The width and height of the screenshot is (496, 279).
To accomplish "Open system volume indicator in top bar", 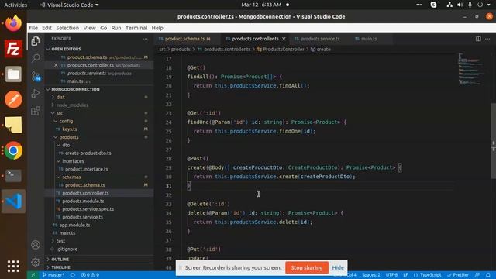I will (460, 5).
